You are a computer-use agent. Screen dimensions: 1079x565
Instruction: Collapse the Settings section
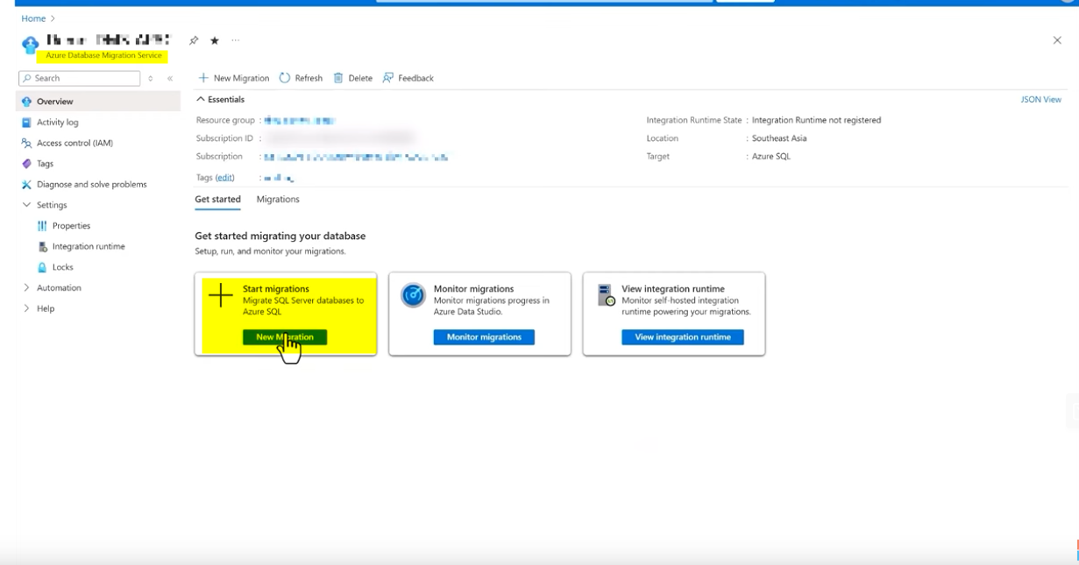coord(27,205)
